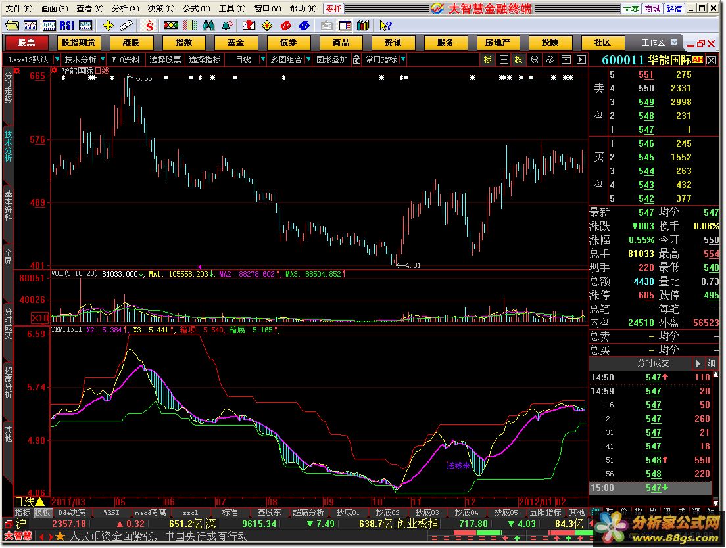Select the 技术分析 vertical side tab
The height and width of the screenshot is (548, 726).
[8, 146]
